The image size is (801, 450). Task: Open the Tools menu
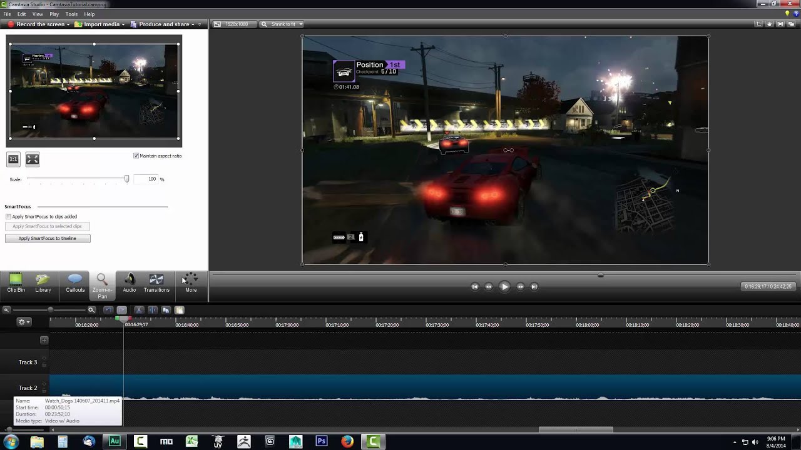(x=71, y=14)
